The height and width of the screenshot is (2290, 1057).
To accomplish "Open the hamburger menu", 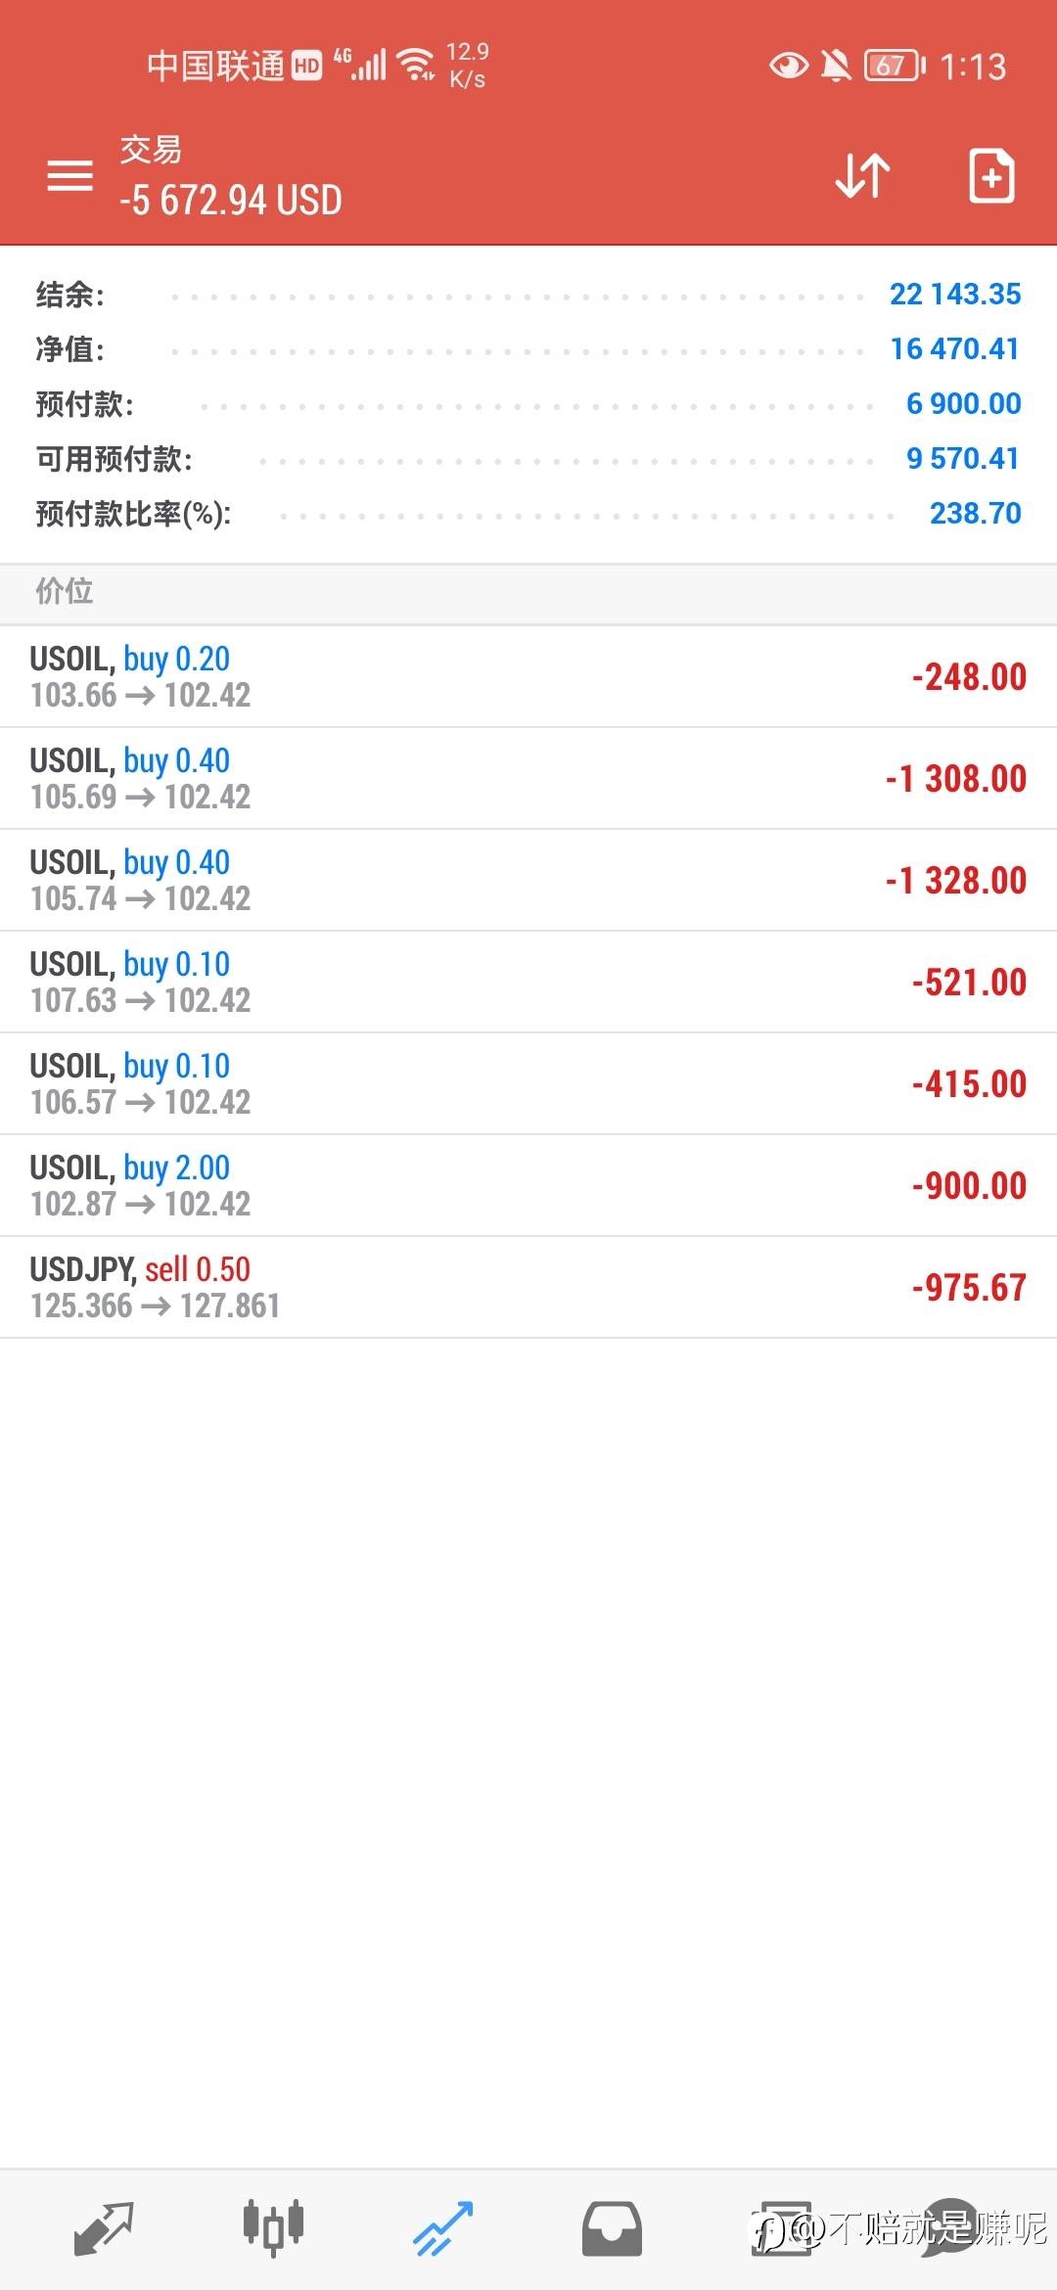I will tap(70, 176).
